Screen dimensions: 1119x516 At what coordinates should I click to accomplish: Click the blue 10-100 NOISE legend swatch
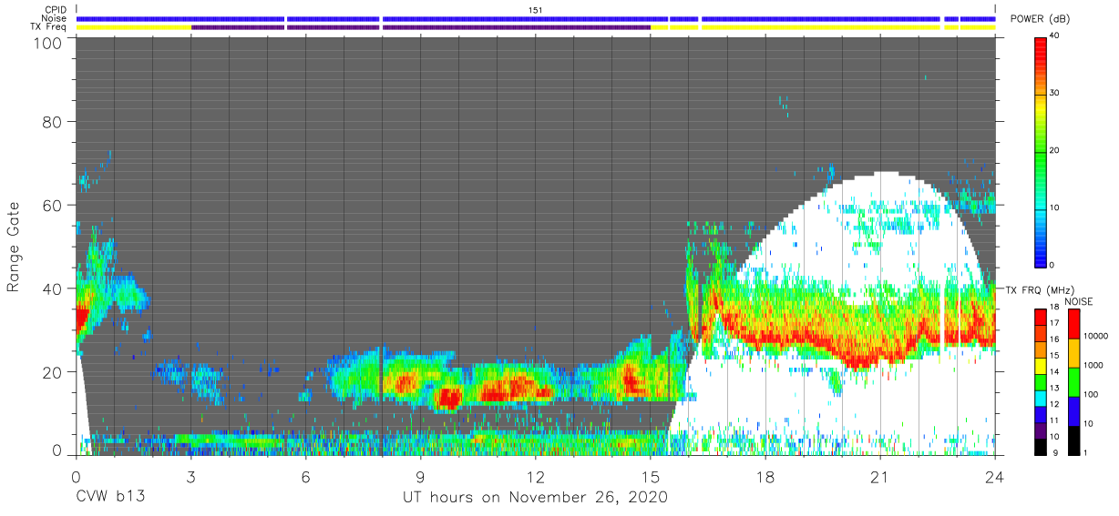[x=1073, y=410]
